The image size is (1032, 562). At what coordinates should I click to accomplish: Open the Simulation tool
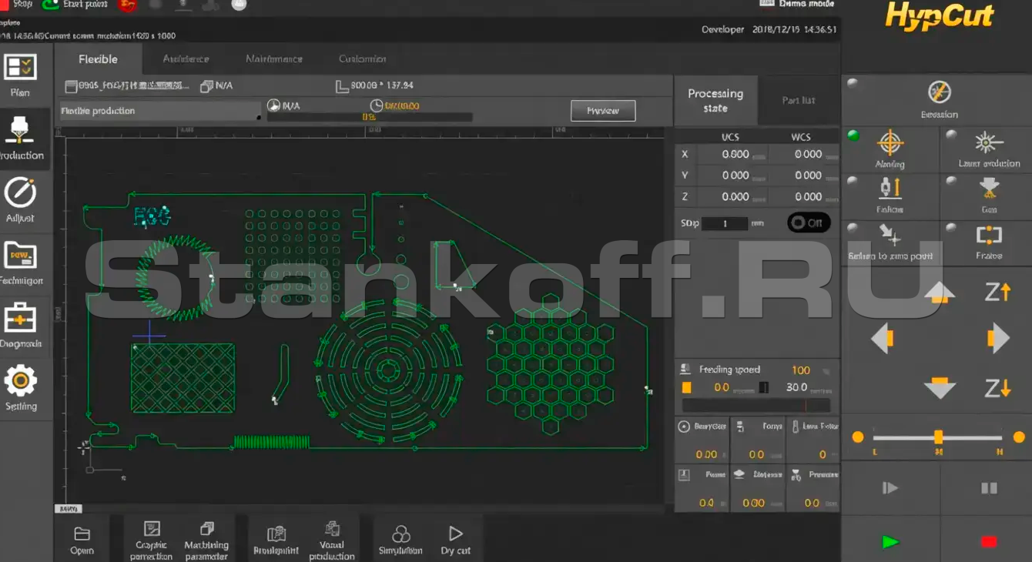[x=400, y=540]
